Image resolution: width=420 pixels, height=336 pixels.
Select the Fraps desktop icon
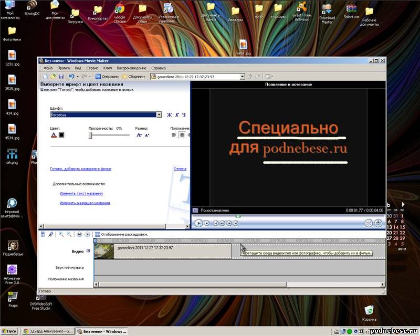point(13,299)
